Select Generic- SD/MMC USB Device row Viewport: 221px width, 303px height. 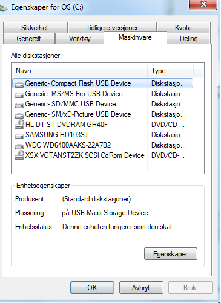click(x=102, y=104)
